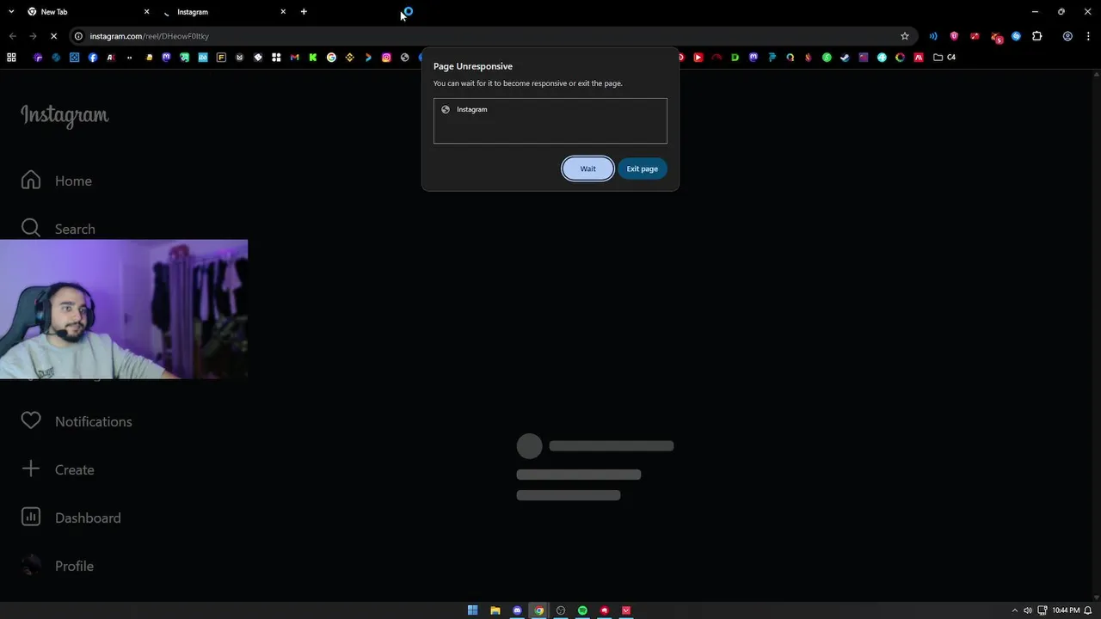Stop loading the page
The image size is (1101, 619).
coord(53,36)
